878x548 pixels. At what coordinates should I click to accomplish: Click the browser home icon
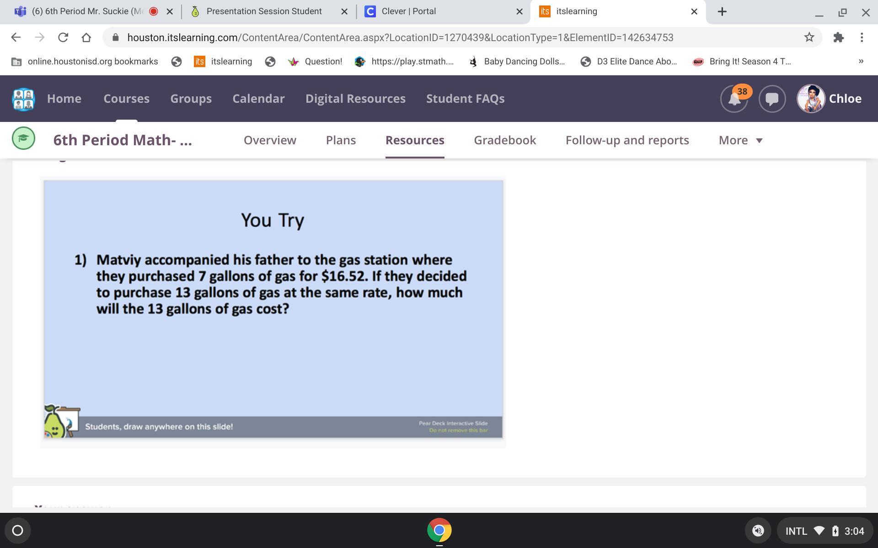87,37
